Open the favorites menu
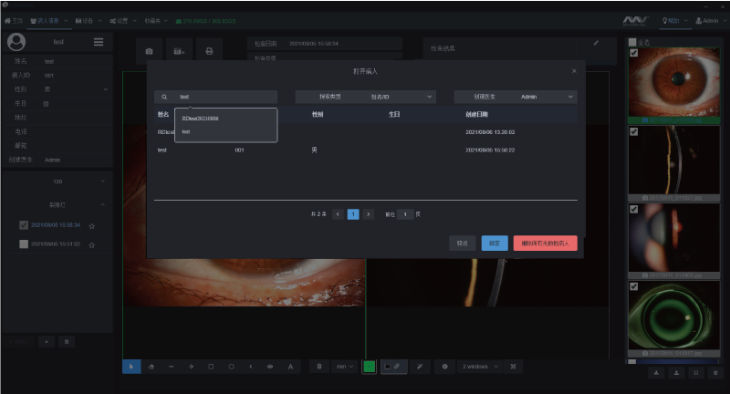Viewport: 730px width, 394px height. tap(156, 21)
